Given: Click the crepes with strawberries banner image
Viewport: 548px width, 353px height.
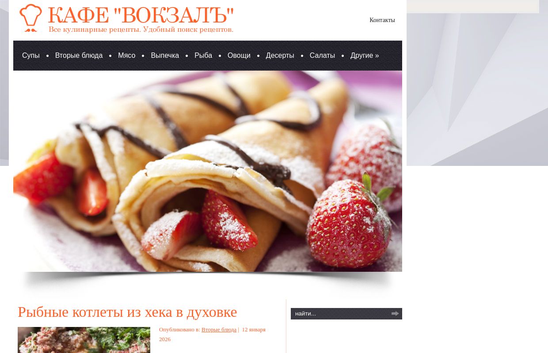Looking at the screenshot, I should (208, 171).
